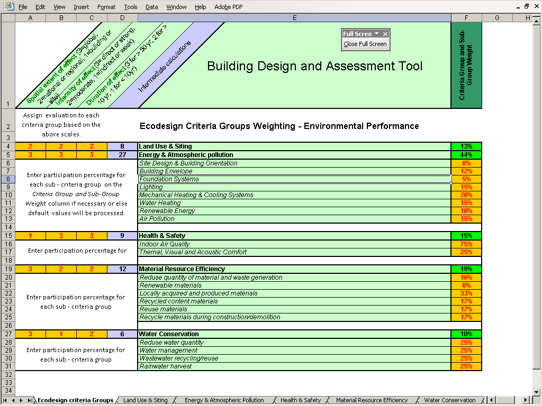Select column F header
Image resolution: width=542 pixels, height=406 pixels.
tap(466, 17)
